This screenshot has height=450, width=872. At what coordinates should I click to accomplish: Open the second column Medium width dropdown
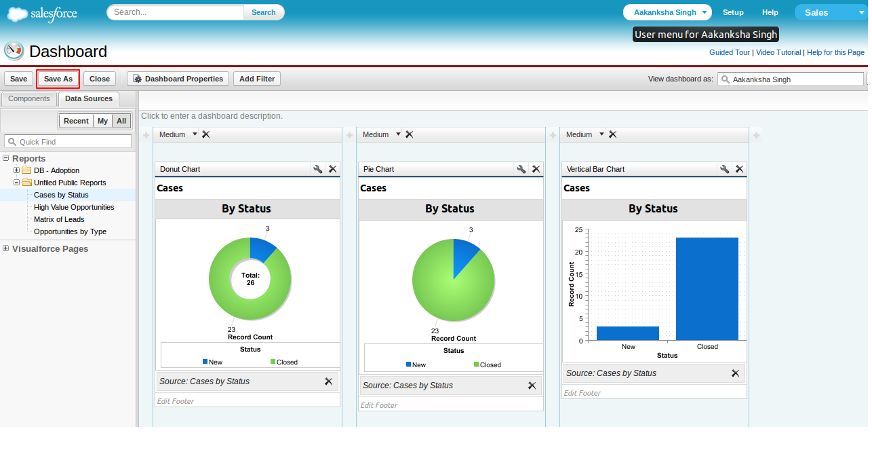tap(398, 134)
